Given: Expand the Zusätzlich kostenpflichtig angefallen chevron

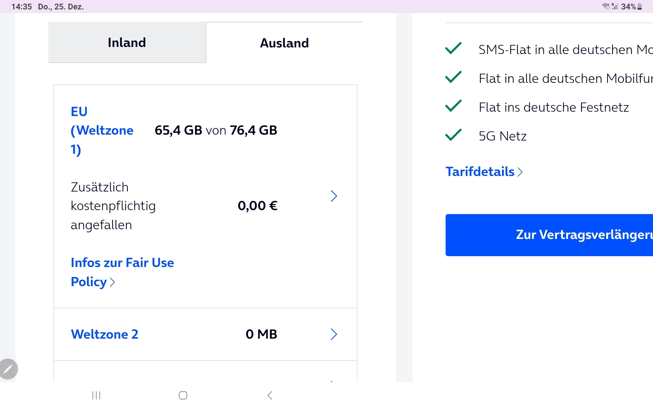Looking at the screenshot, I should tap(334, 196).
